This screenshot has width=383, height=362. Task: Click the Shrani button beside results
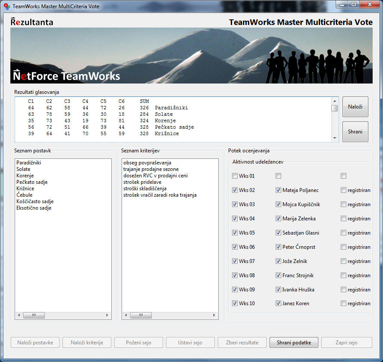pyautogui.click(x=355, y=132)
